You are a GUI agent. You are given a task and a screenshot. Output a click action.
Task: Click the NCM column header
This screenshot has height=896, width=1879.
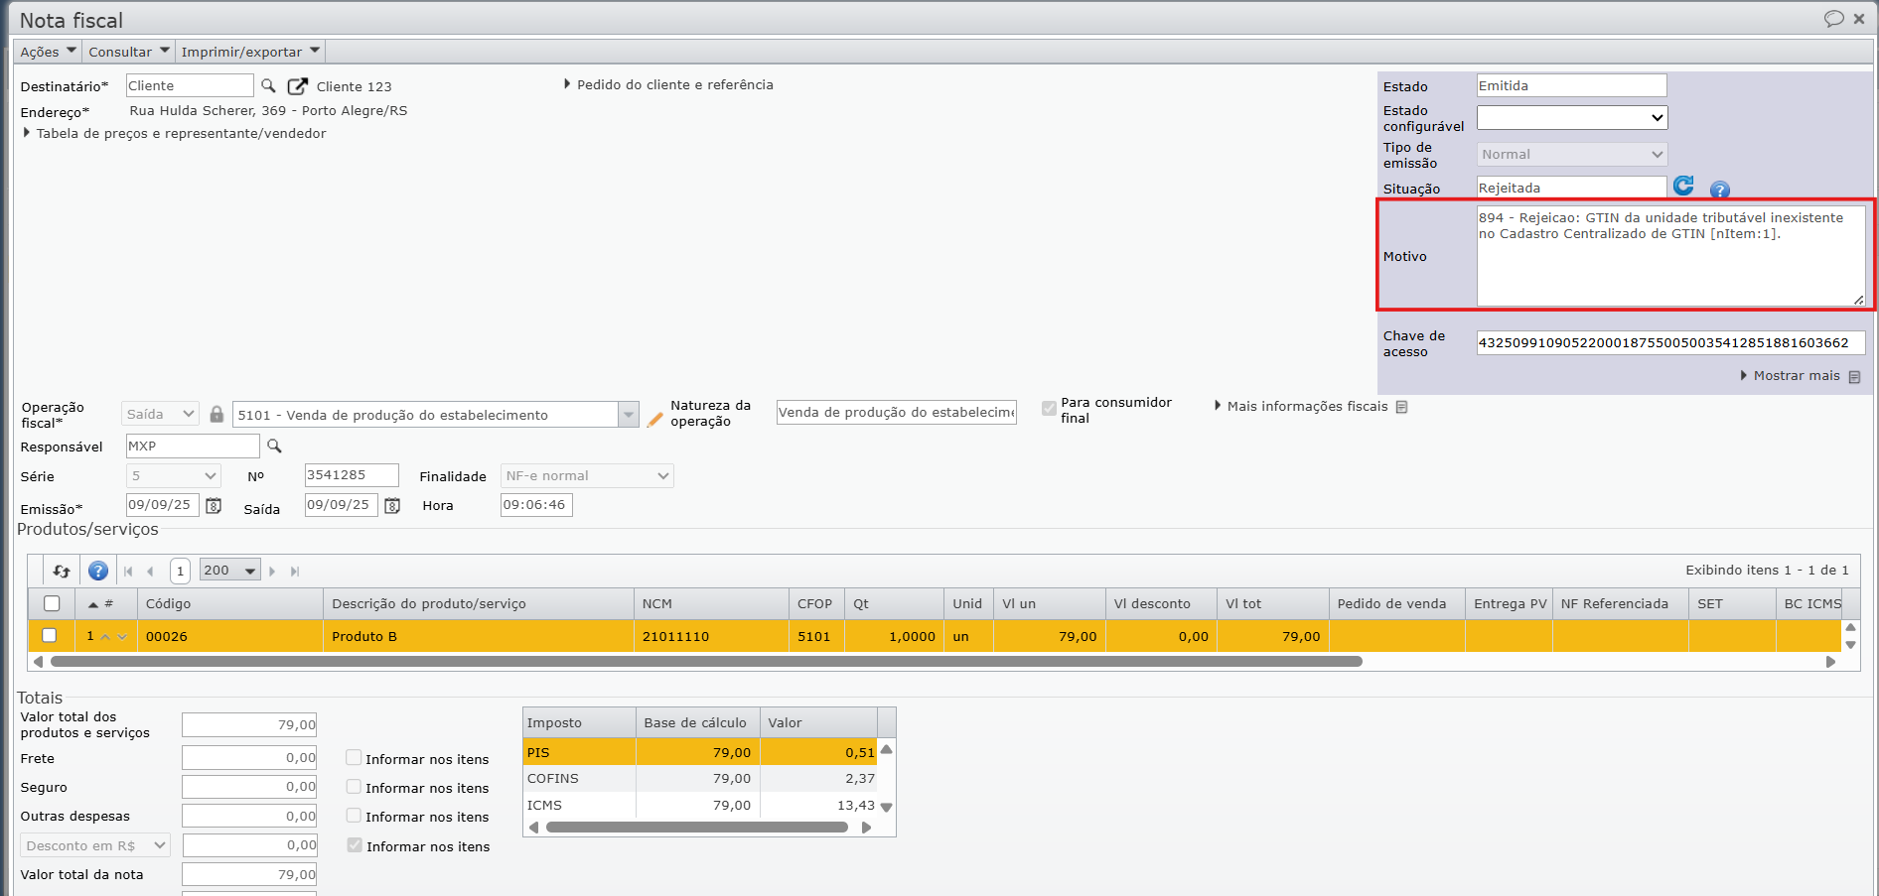pyautogui.click(x=711, y=604)
